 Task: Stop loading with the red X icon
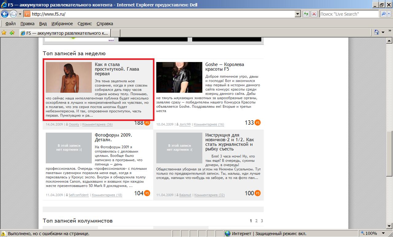314,14
